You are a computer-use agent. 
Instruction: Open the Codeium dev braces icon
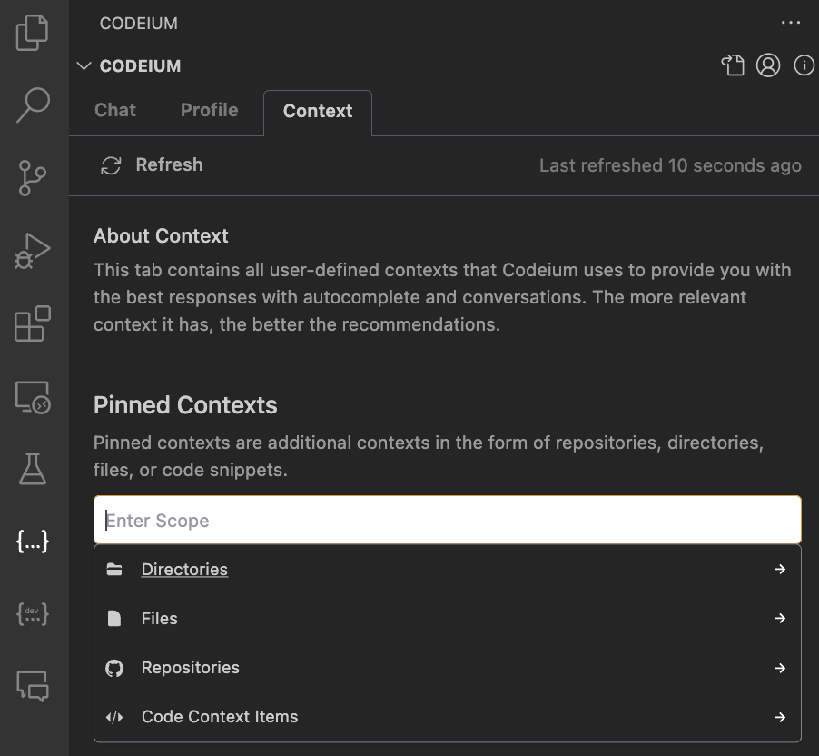tap(33, 613)
